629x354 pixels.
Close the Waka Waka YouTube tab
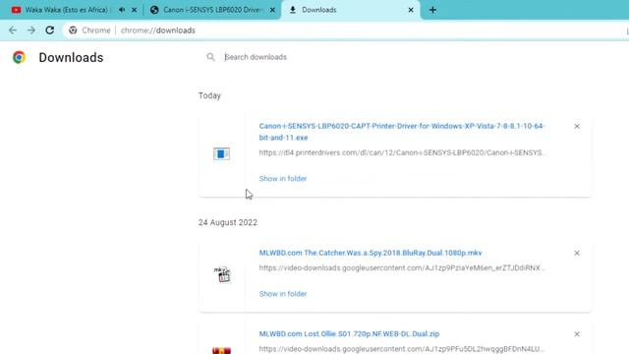(x=134, y=10)
